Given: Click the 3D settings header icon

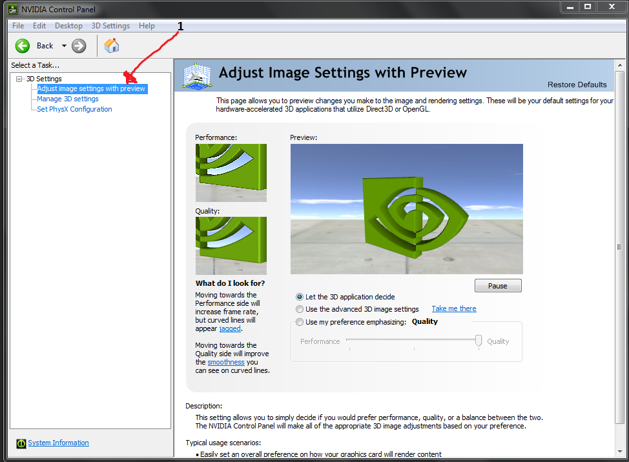Looking at the screenshot, I should point(196,75).
